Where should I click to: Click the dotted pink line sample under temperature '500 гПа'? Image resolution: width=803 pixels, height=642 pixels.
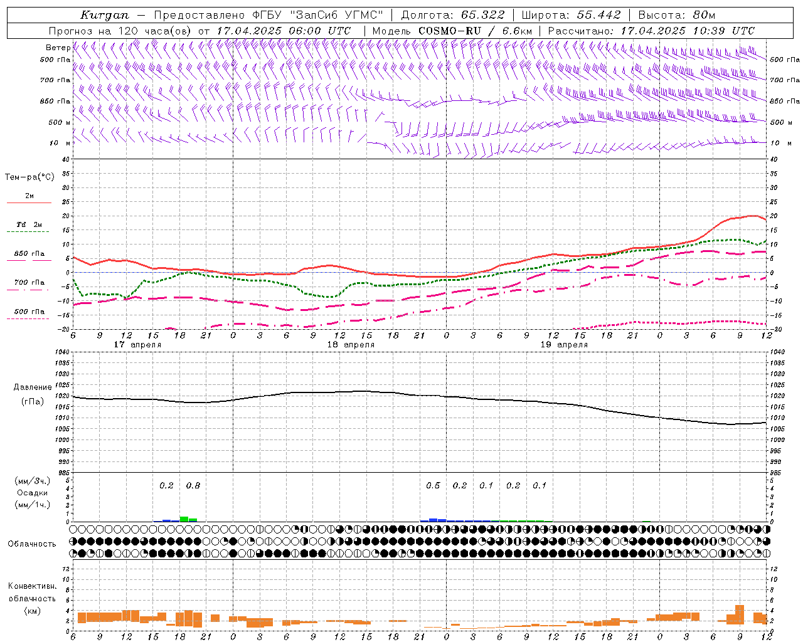point(28,319)
